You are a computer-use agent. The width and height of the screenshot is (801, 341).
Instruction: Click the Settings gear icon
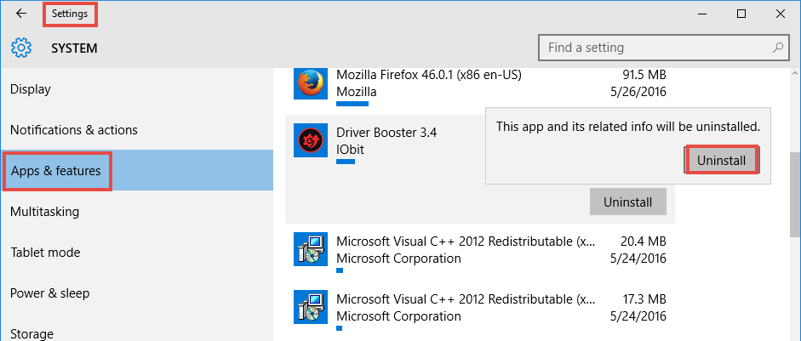pos(21,48)
